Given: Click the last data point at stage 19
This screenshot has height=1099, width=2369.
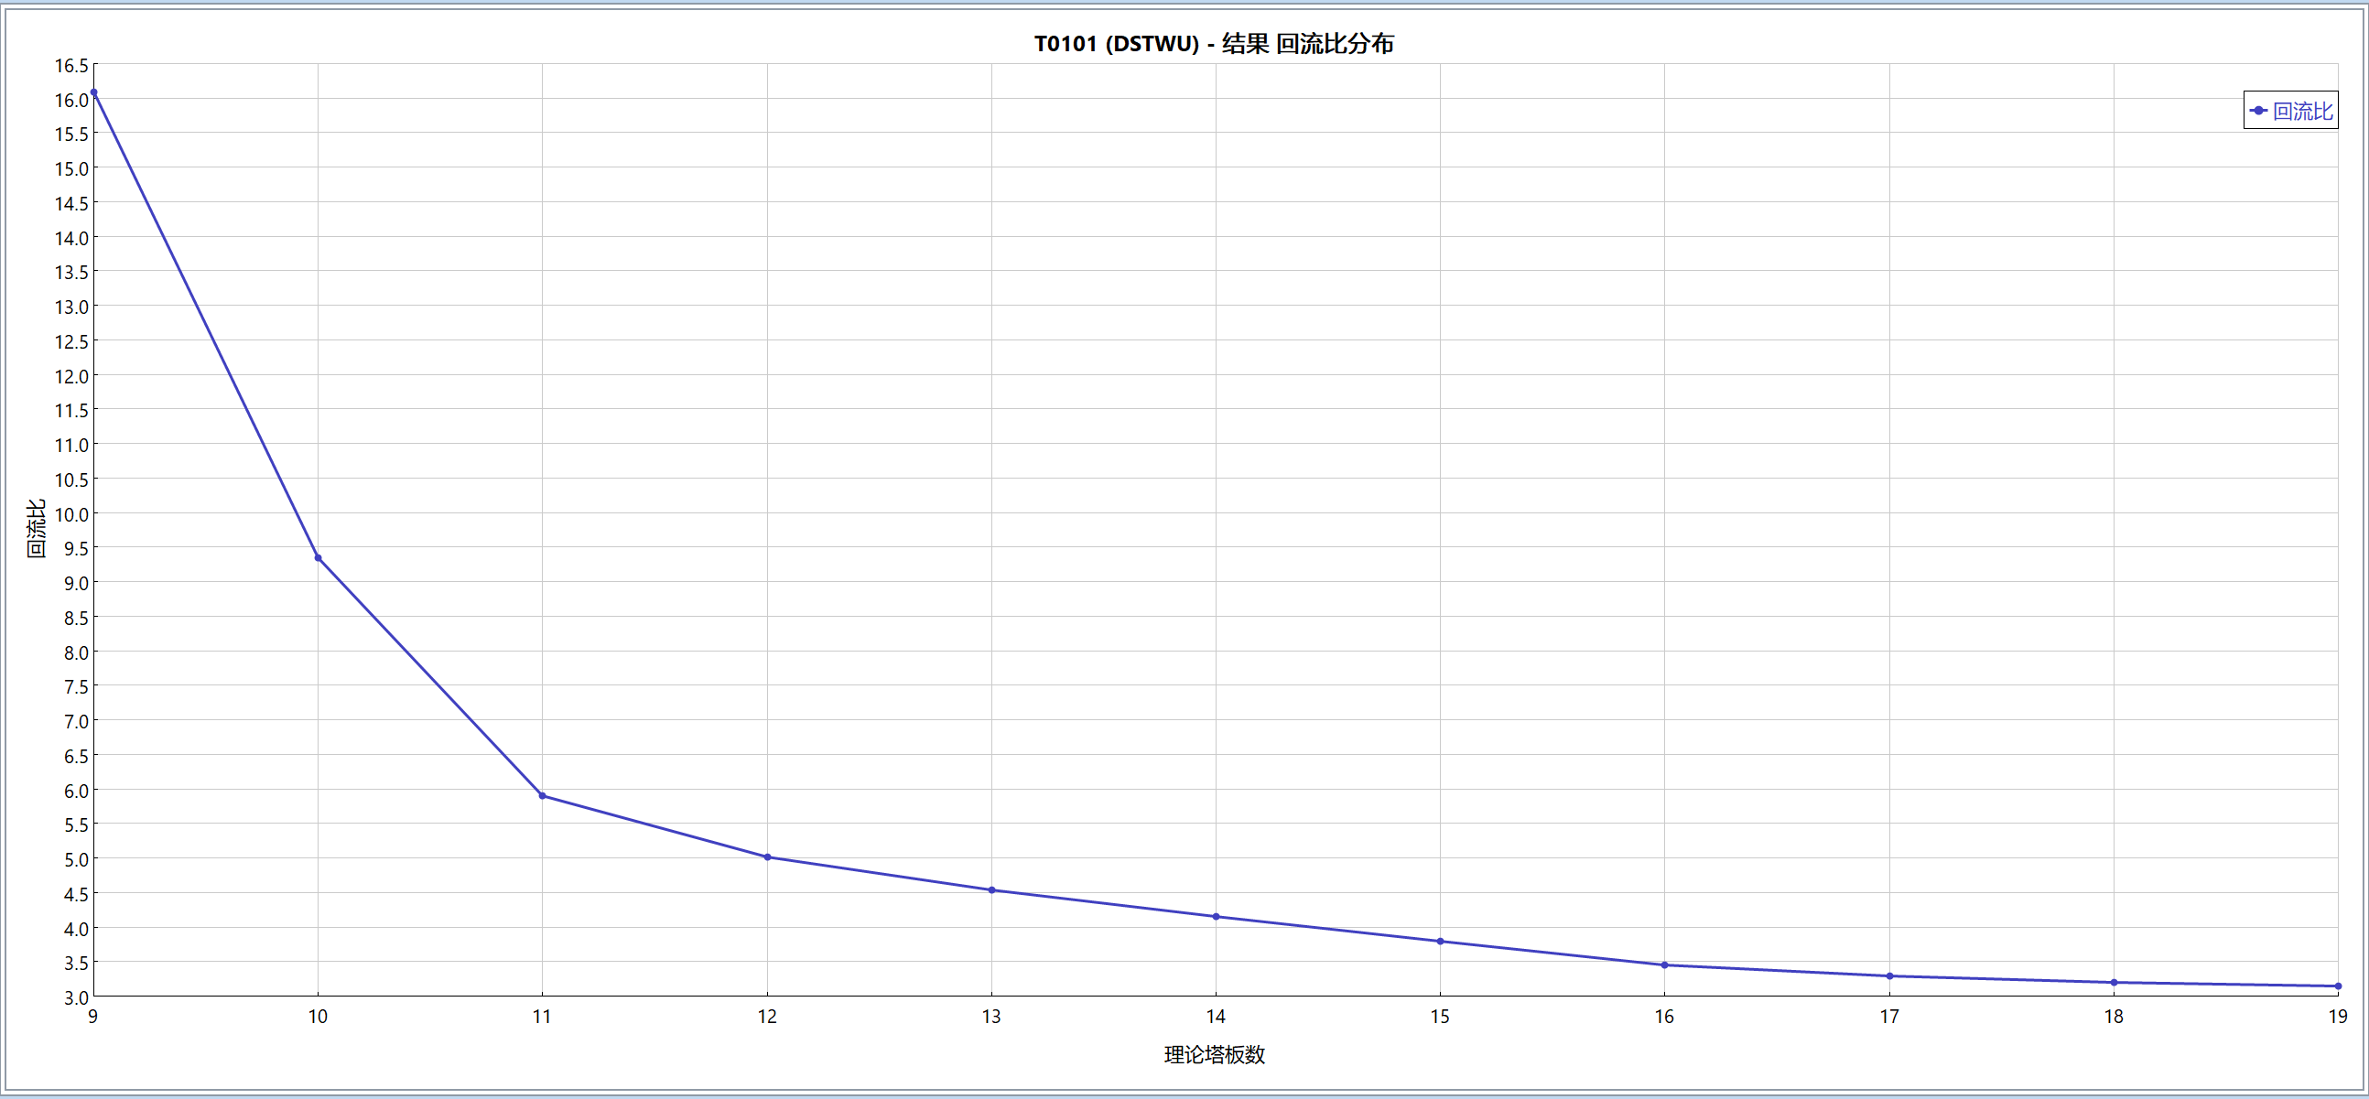Looking at the screenshot, I should coord(2338,986).
